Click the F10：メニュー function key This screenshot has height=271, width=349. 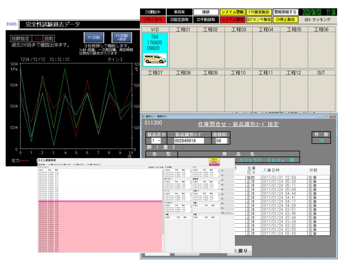227,213
